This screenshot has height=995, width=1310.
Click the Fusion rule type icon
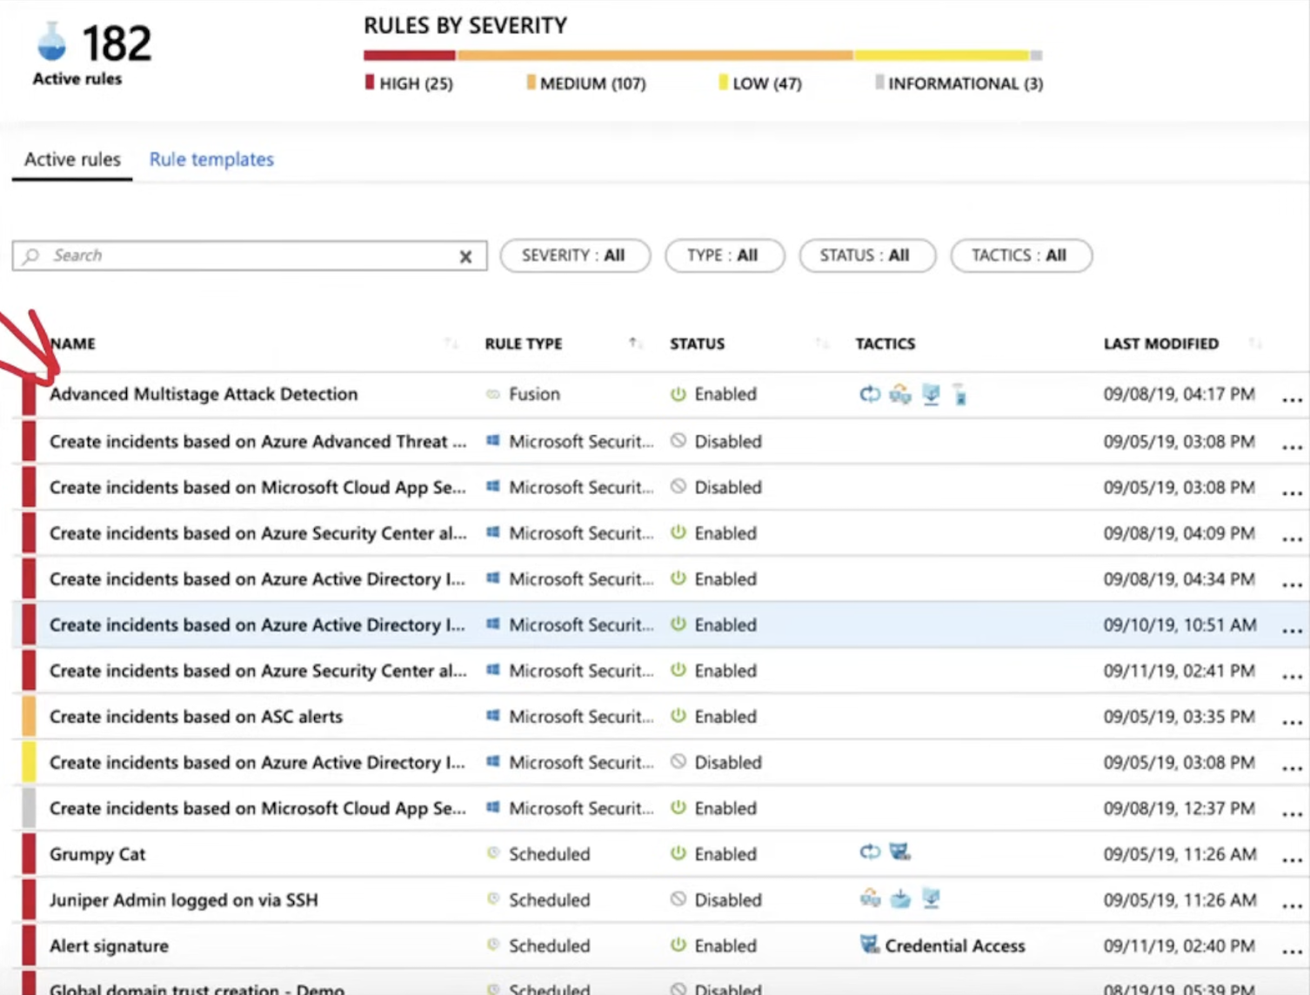493,394
